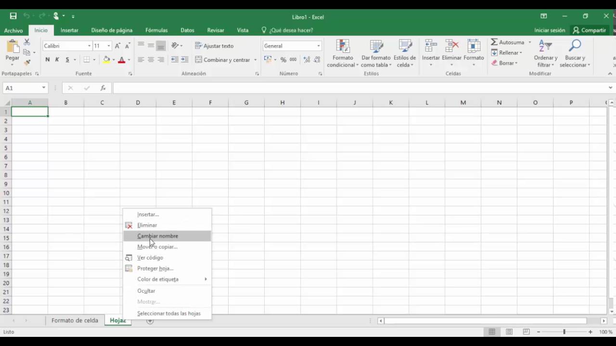The height and width of the screenshot is (346, 616).
Task: Cut the selection with the scissors icon
Action: click(x=27, y=42)
